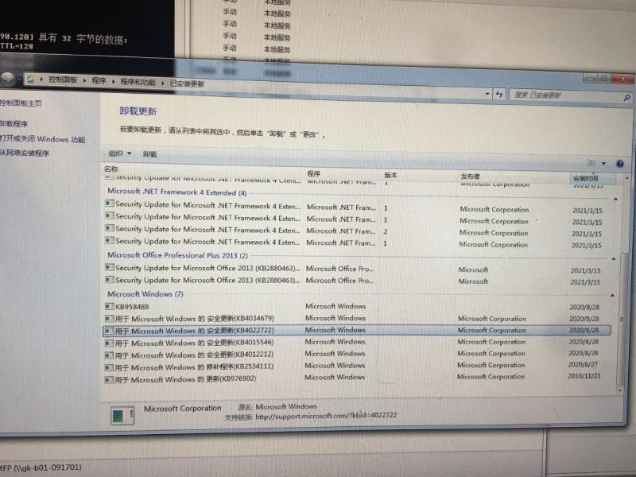Select the highlighted security update KB4022722
Viewport: 636px width, 477px height.
tap(357, 331)
